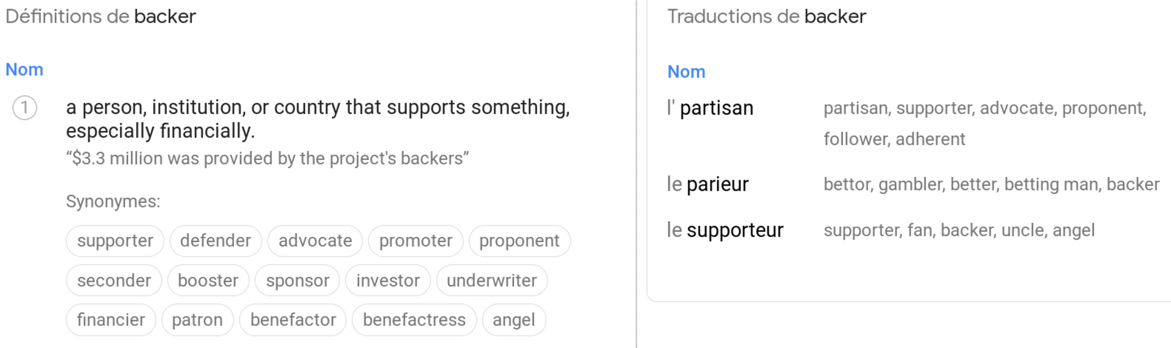This screenshot has height=348, width=1171.
Task: Select the 'benefactress' synonym chip
Action: (414, 320)
